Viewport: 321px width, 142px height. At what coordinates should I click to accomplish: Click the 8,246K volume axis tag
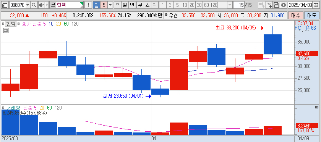coord(307,126)
